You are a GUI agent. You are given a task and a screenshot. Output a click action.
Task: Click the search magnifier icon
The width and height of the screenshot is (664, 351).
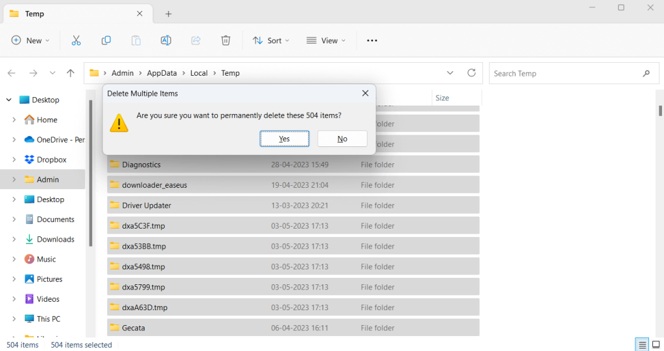[646, 73]
